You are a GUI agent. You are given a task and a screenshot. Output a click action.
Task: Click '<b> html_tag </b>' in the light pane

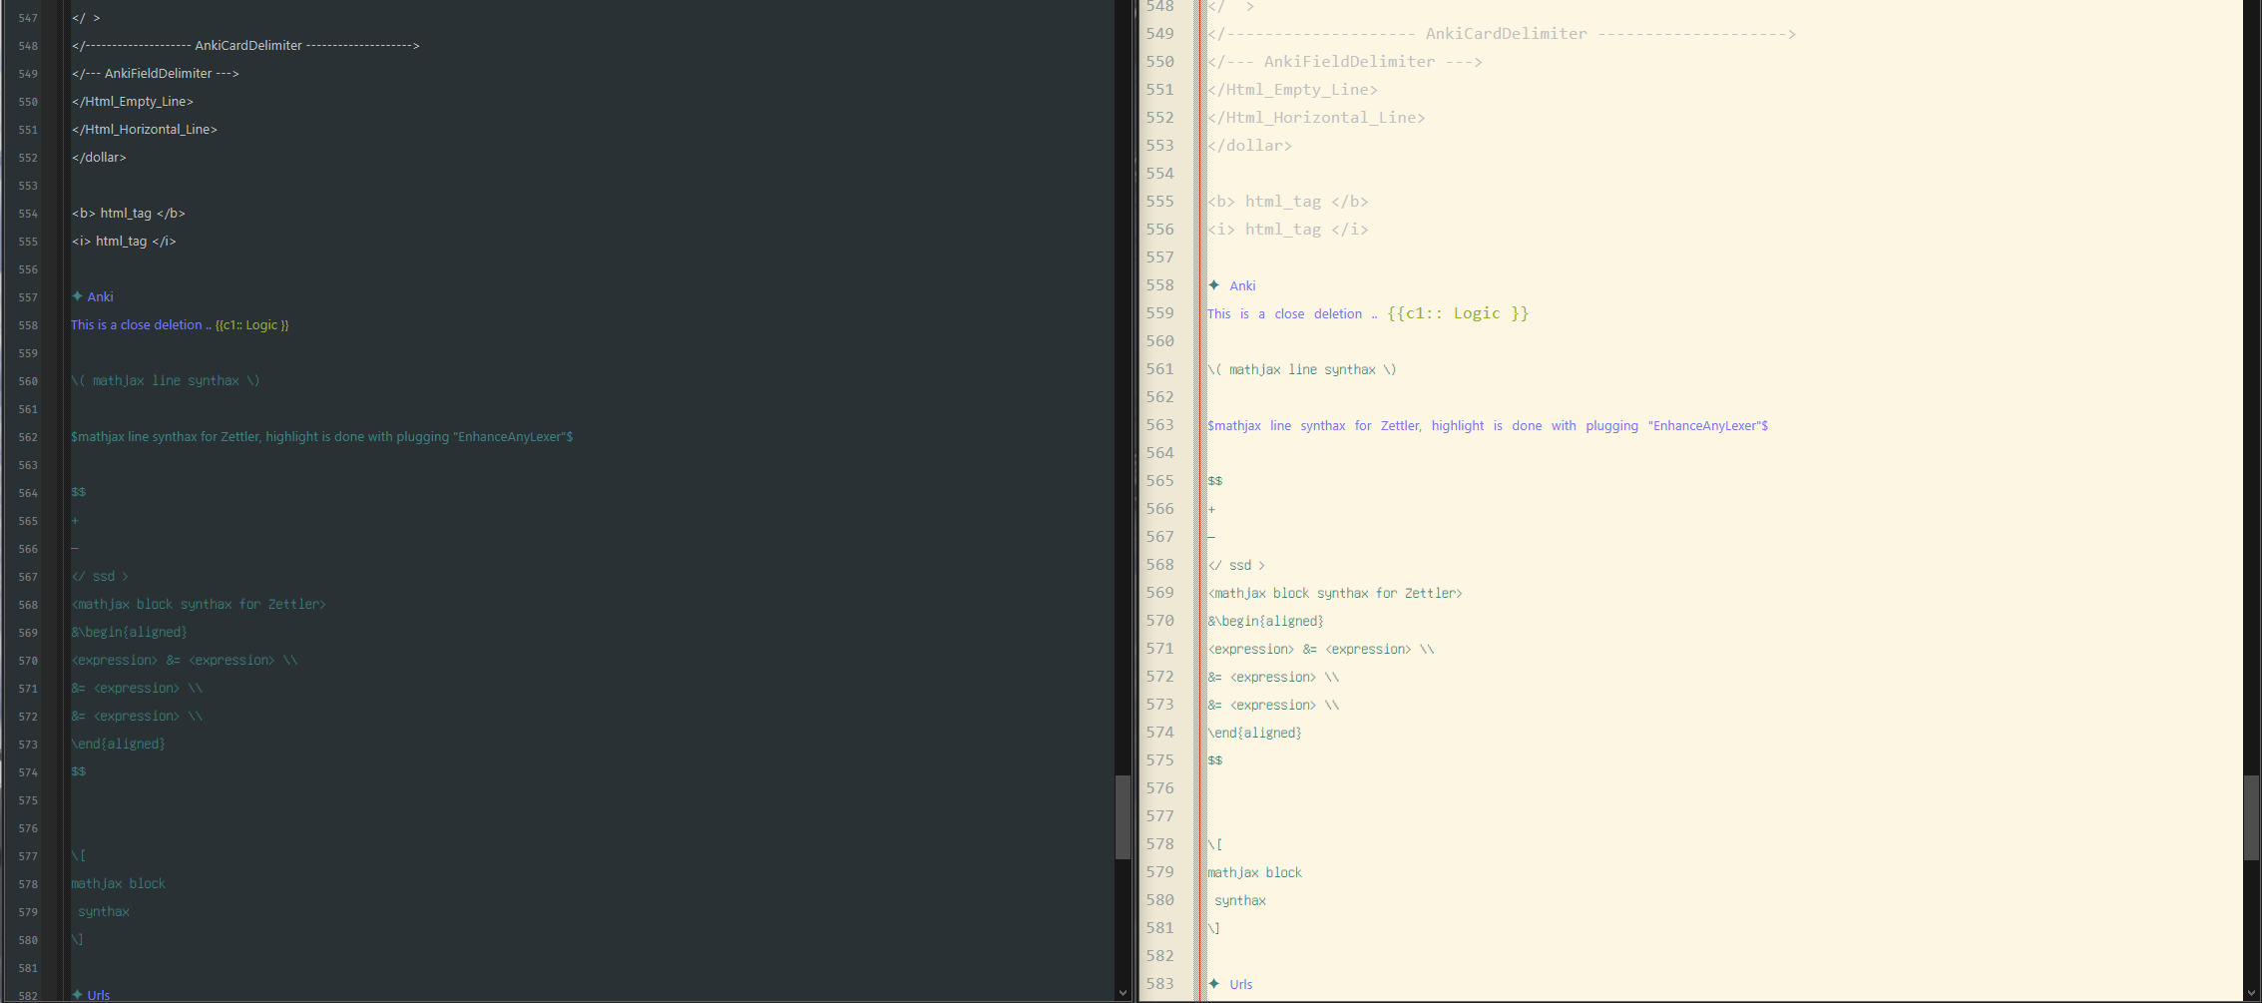click(x=1288, y=202)
